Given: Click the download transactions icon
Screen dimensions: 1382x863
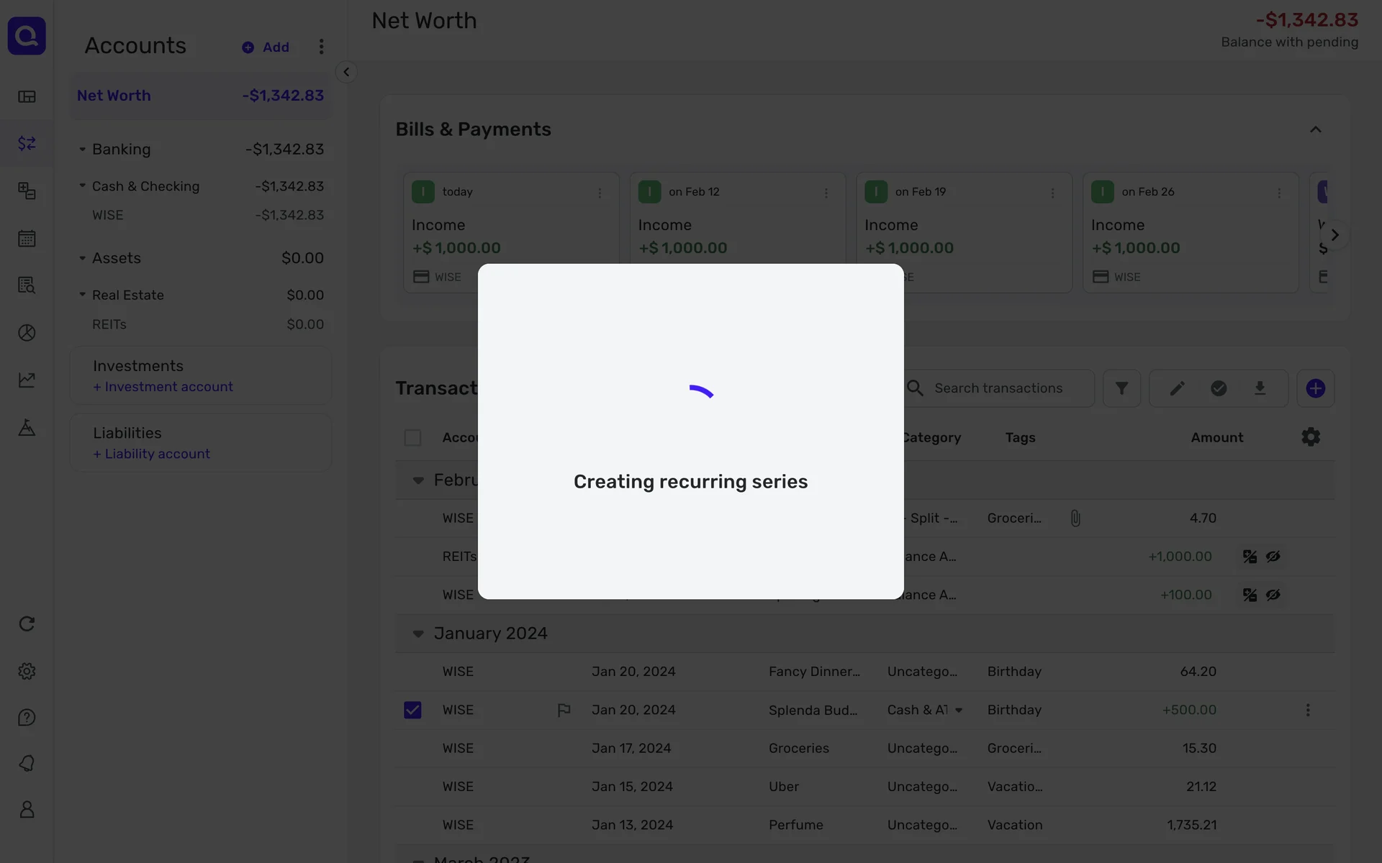Looking at the screenshot, I should [1260, 388].
